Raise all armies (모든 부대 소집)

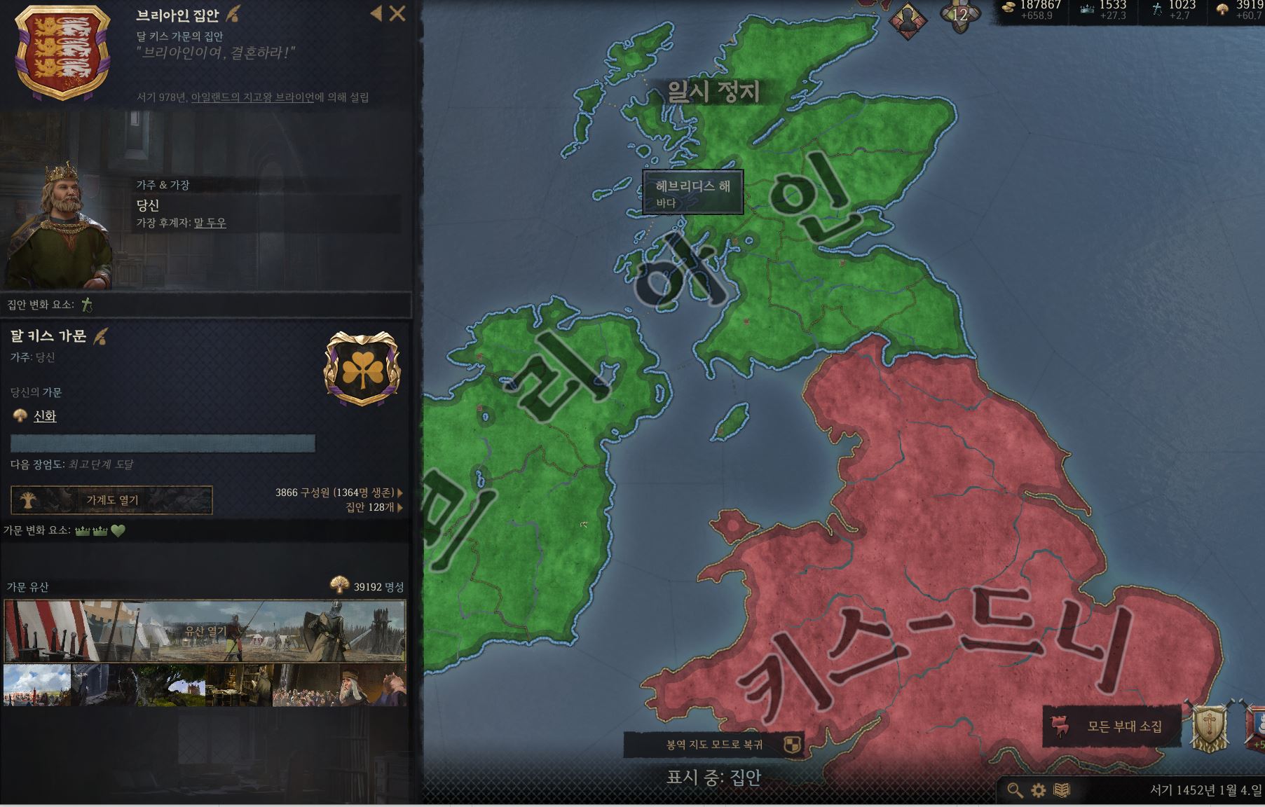pos(1112,726)
